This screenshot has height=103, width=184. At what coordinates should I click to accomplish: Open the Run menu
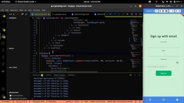pos(30,10)
